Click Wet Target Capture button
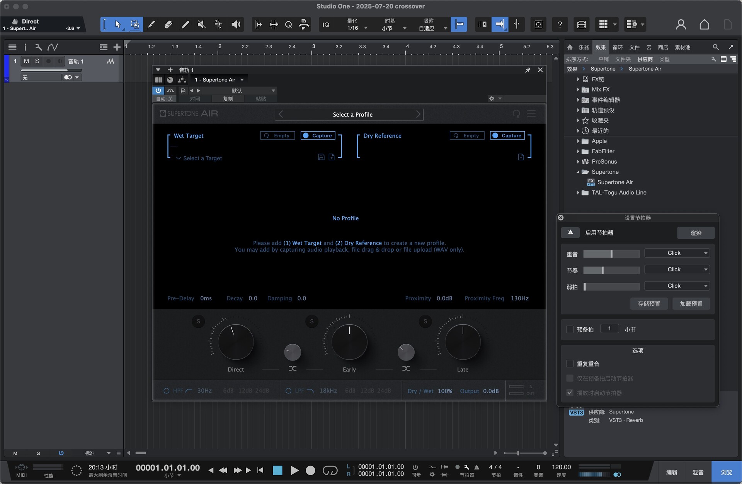 (318, 135)
